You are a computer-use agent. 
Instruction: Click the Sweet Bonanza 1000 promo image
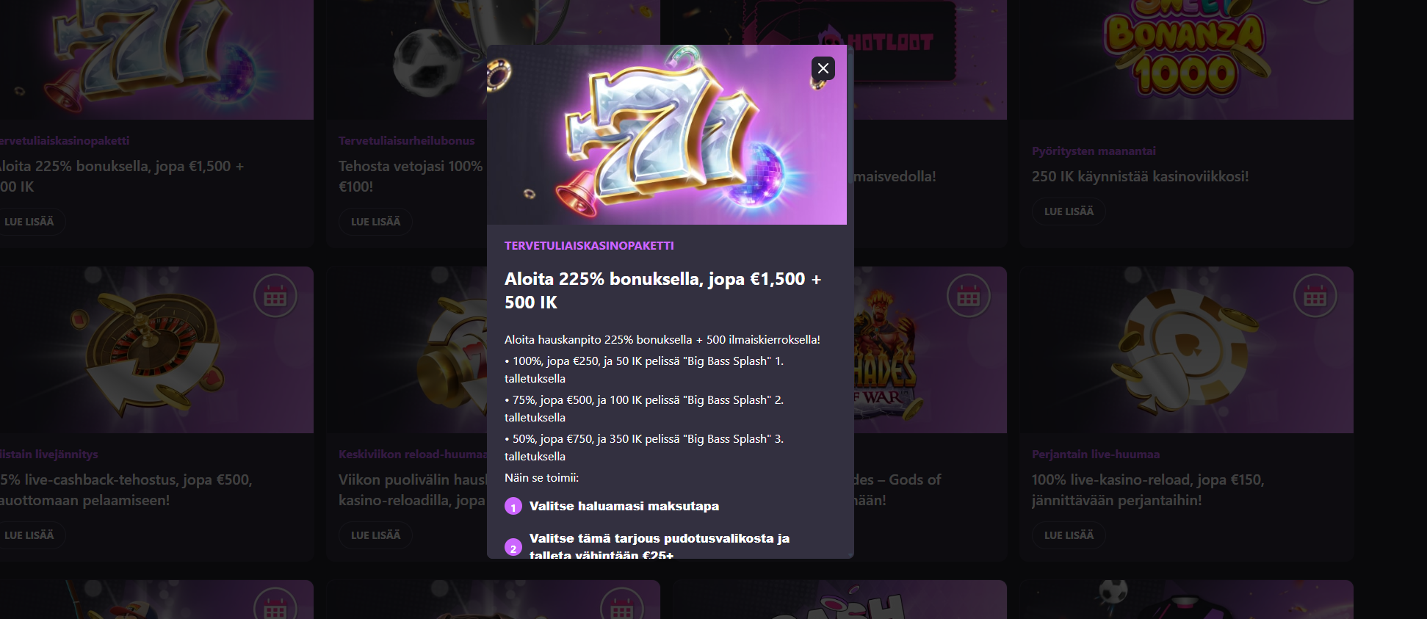1186,59
